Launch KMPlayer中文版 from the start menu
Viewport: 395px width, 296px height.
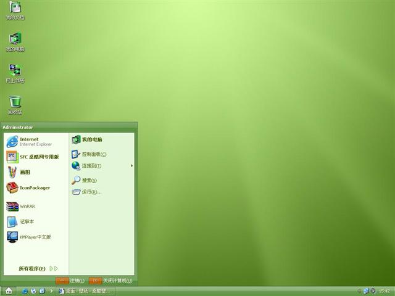pyautogui.click(x=36, y=237)
